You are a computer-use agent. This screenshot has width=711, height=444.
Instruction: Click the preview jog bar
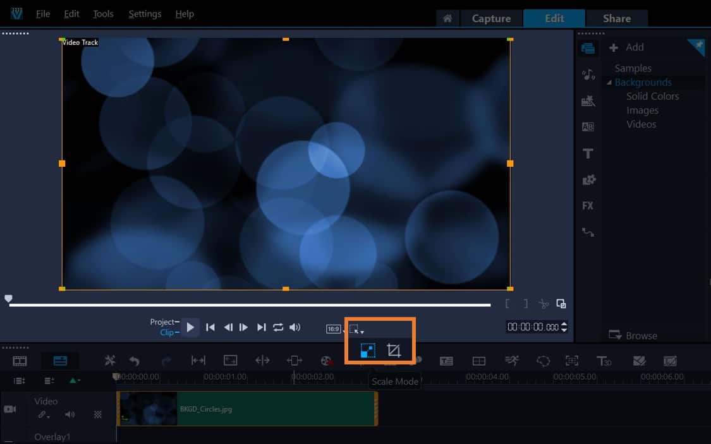pyautogui.click(x=250, y=305)
